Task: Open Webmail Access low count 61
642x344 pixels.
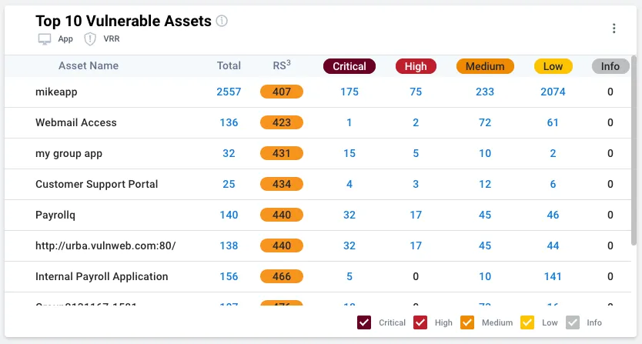Action: [553, 122]
